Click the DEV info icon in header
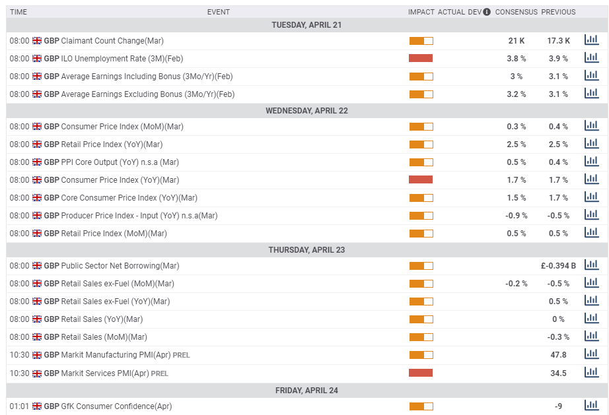The image size is (609, 415). [x=487, y=12]
